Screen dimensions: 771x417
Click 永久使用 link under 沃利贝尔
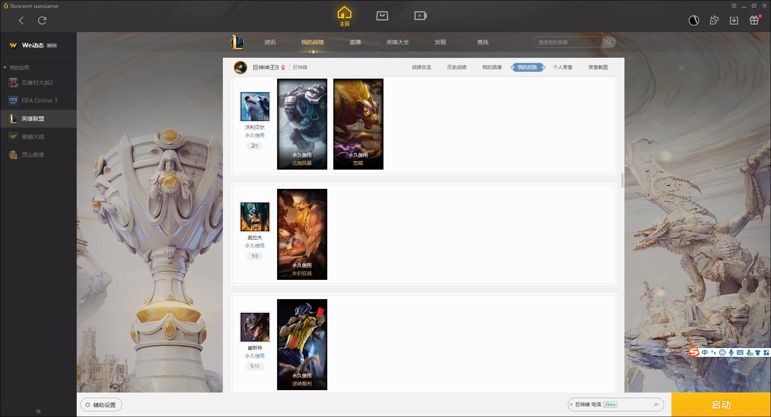pyautogui.click(x=255, y=136)
